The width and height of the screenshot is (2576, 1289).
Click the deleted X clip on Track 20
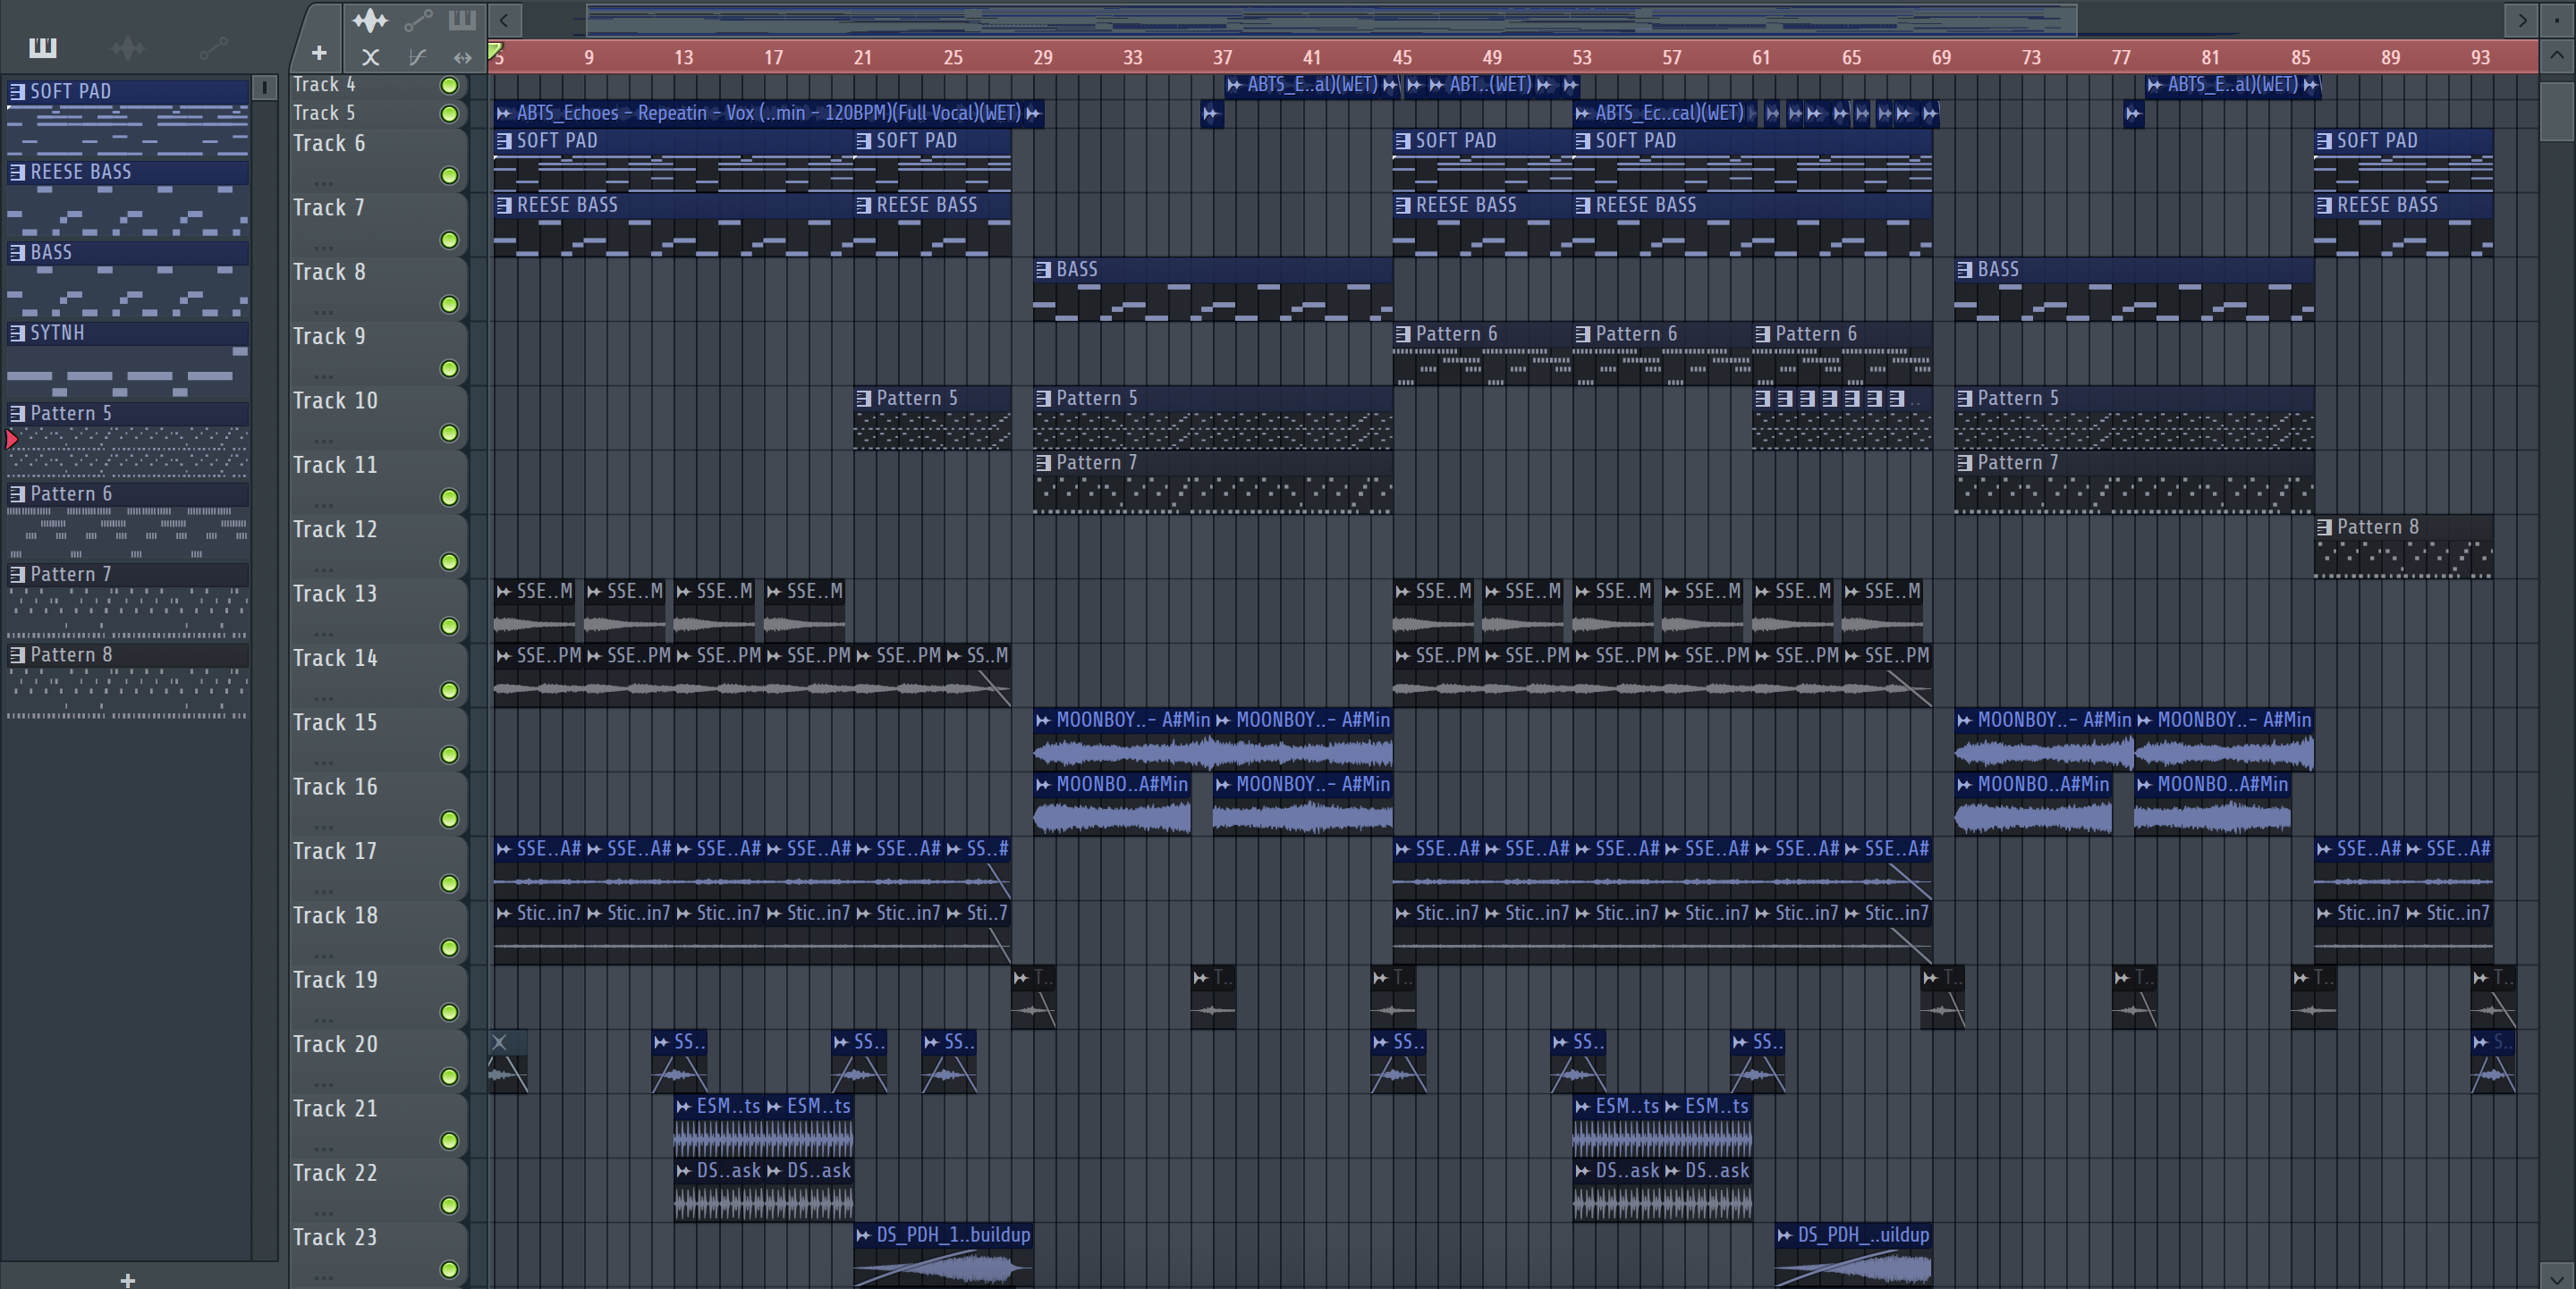pos(507,1061)
